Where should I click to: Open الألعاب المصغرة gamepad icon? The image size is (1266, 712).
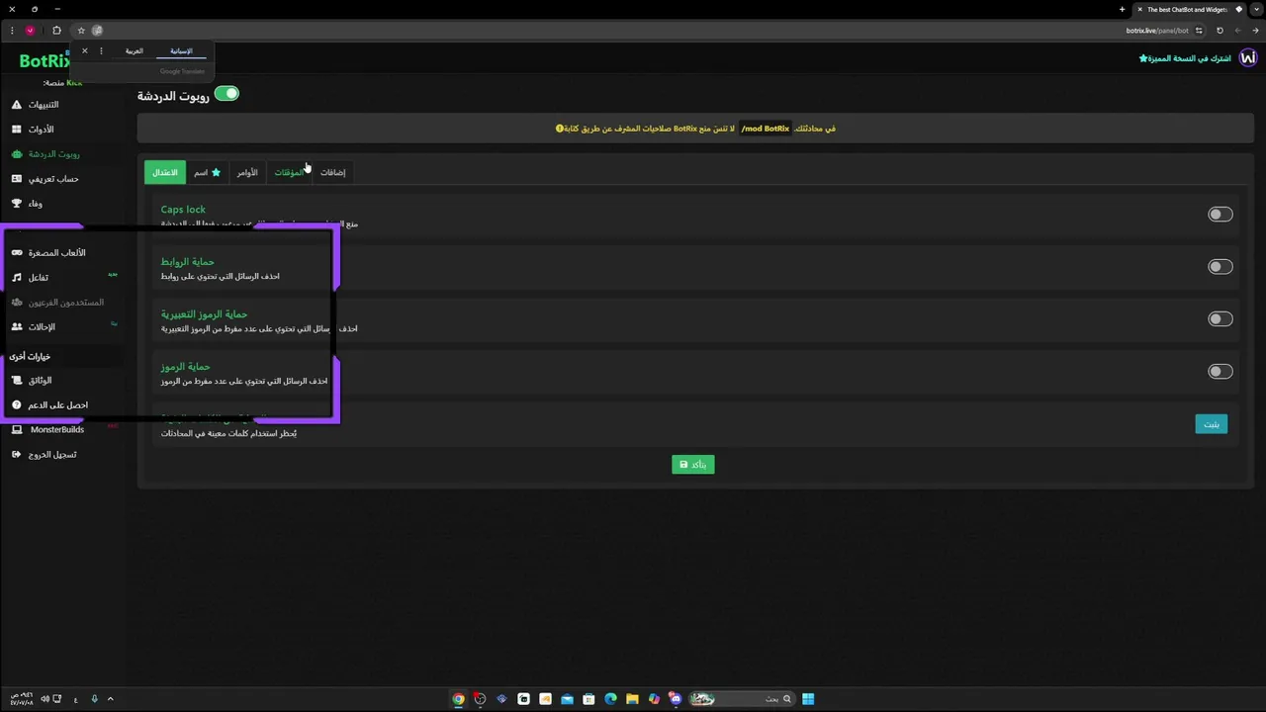17,253
